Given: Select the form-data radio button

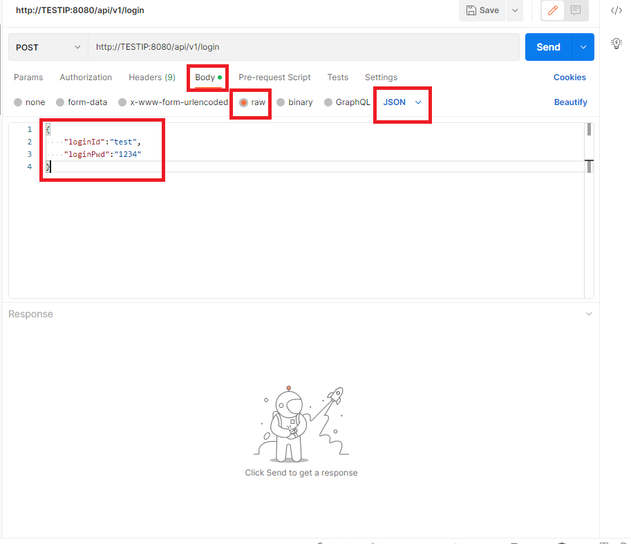Looking at the screenshot, I should click(60, 102).
